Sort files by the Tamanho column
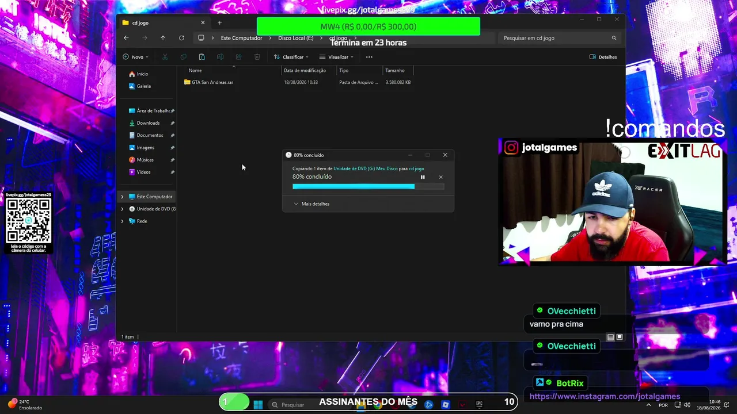Viewport: 737px width, 414px height. click(395, 71)
